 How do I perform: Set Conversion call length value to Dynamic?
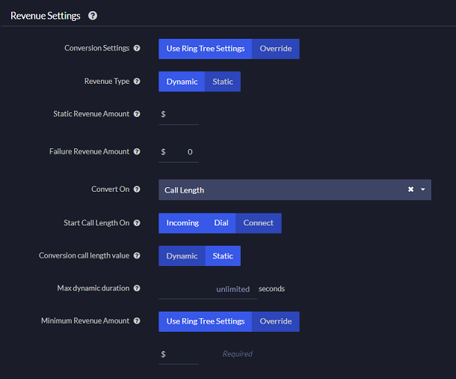(x=182, y=256)
